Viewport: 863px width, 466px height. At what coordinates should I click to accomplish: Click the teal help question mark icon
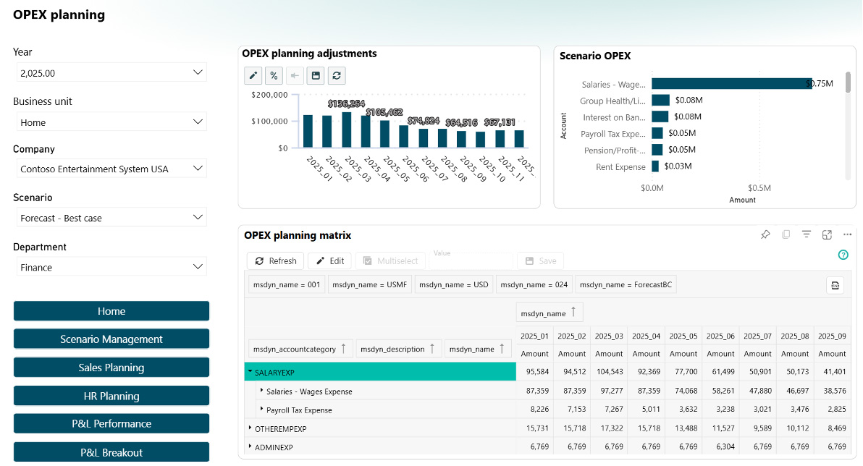coord(843,255)
